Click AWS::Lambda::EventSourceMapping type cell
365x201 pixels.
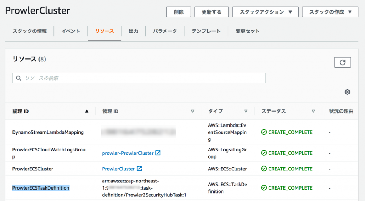tap(227, 132)
